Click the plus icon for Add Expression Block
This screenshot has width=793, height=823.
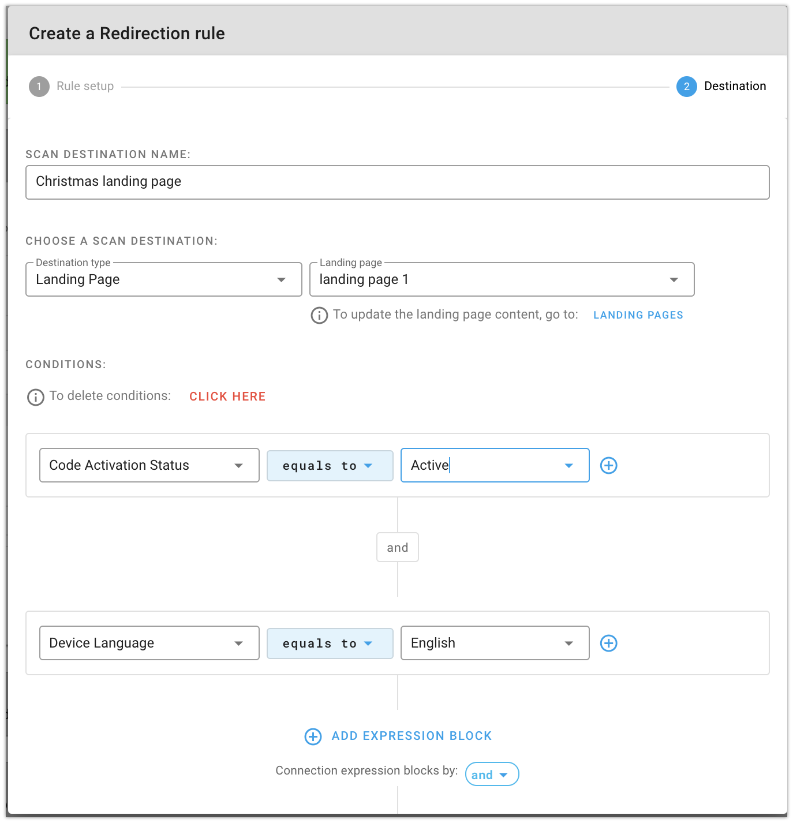pyautogui.click(x=313, y=736)
